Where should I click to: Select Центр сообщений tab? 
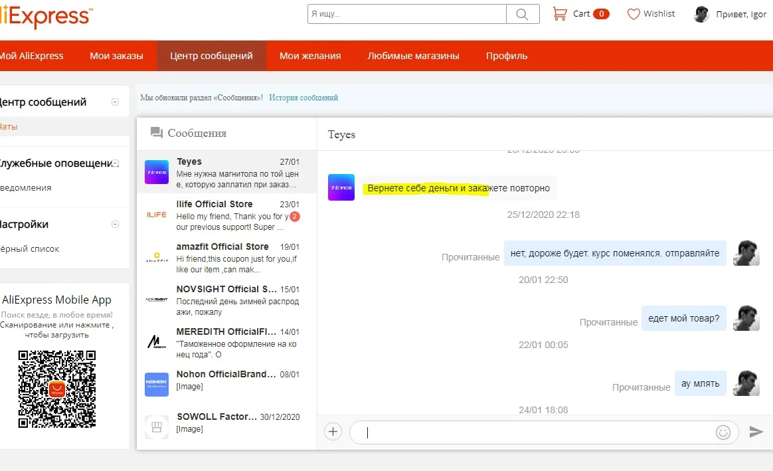(211, 56)
